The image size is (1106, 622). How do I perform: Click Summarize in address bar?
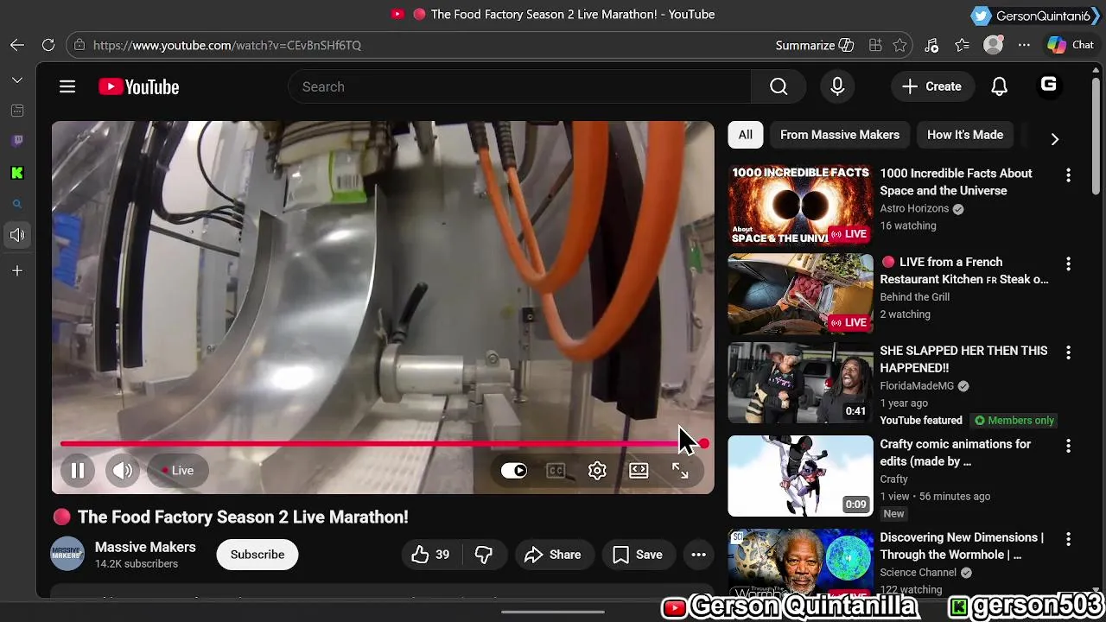(815, 45)
